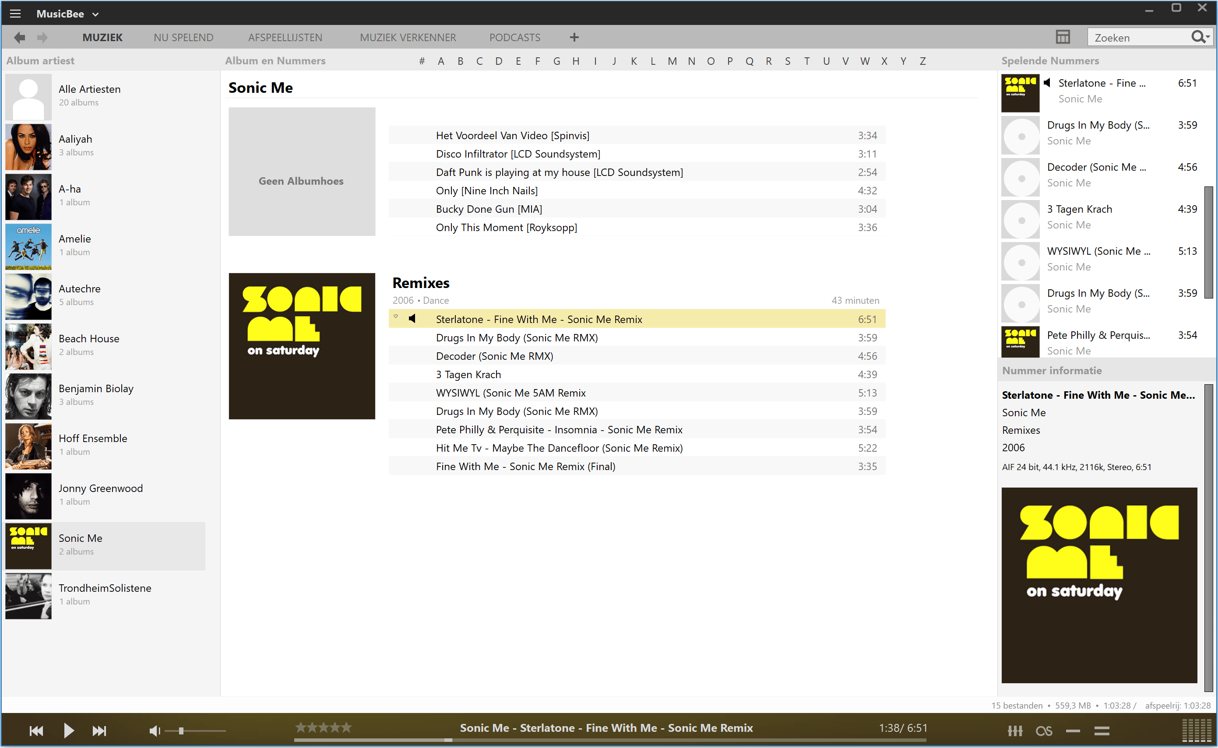Click the back navigation arrow

[20, 37]
